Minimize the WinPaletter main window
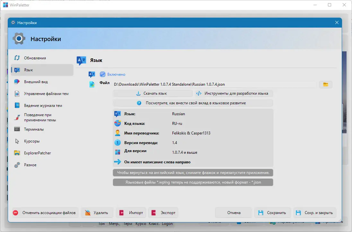 pos(315,5)
